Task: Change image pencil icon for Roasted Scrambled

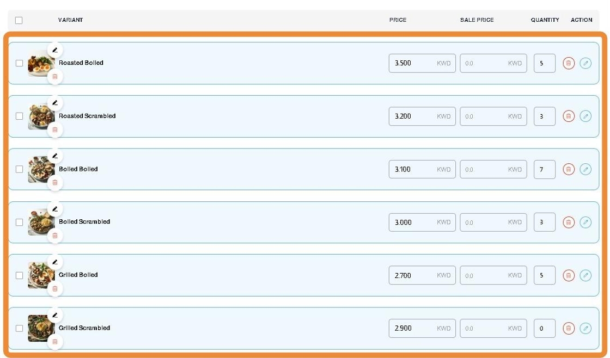Action: pyautogui.click(x=55, y=103)
